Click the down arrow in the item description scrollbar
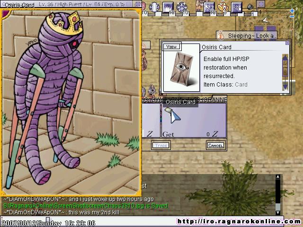 point(285,87)
